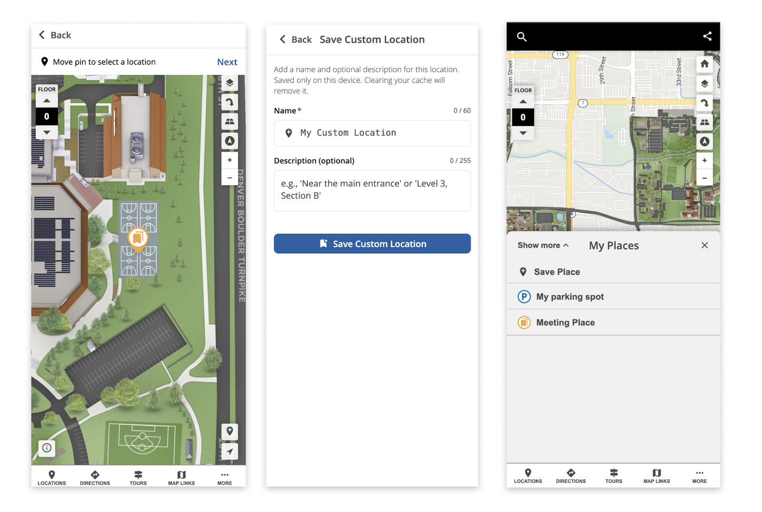Click the home icon on right map
The width and height of the screenshot is (762, 512).
tap(704, 64)
